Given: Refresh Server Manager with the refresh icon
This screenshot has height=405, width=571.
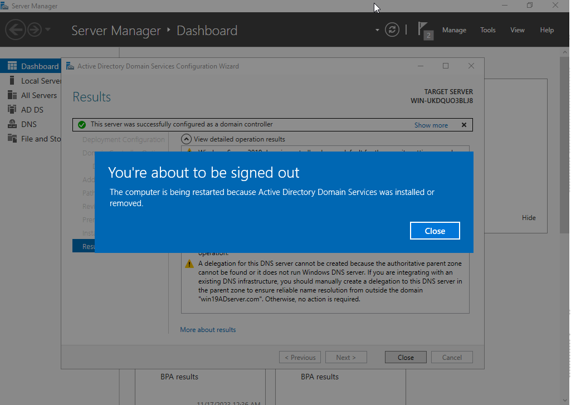Looking at the screenshot, I should click(x=392, y=30).
